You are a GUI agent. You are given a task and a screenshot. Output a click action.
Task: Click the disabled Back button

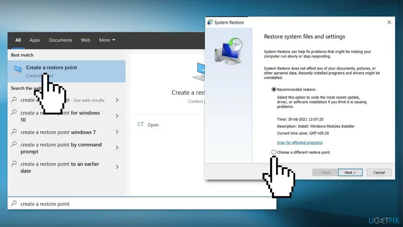(x=325, y=172)
